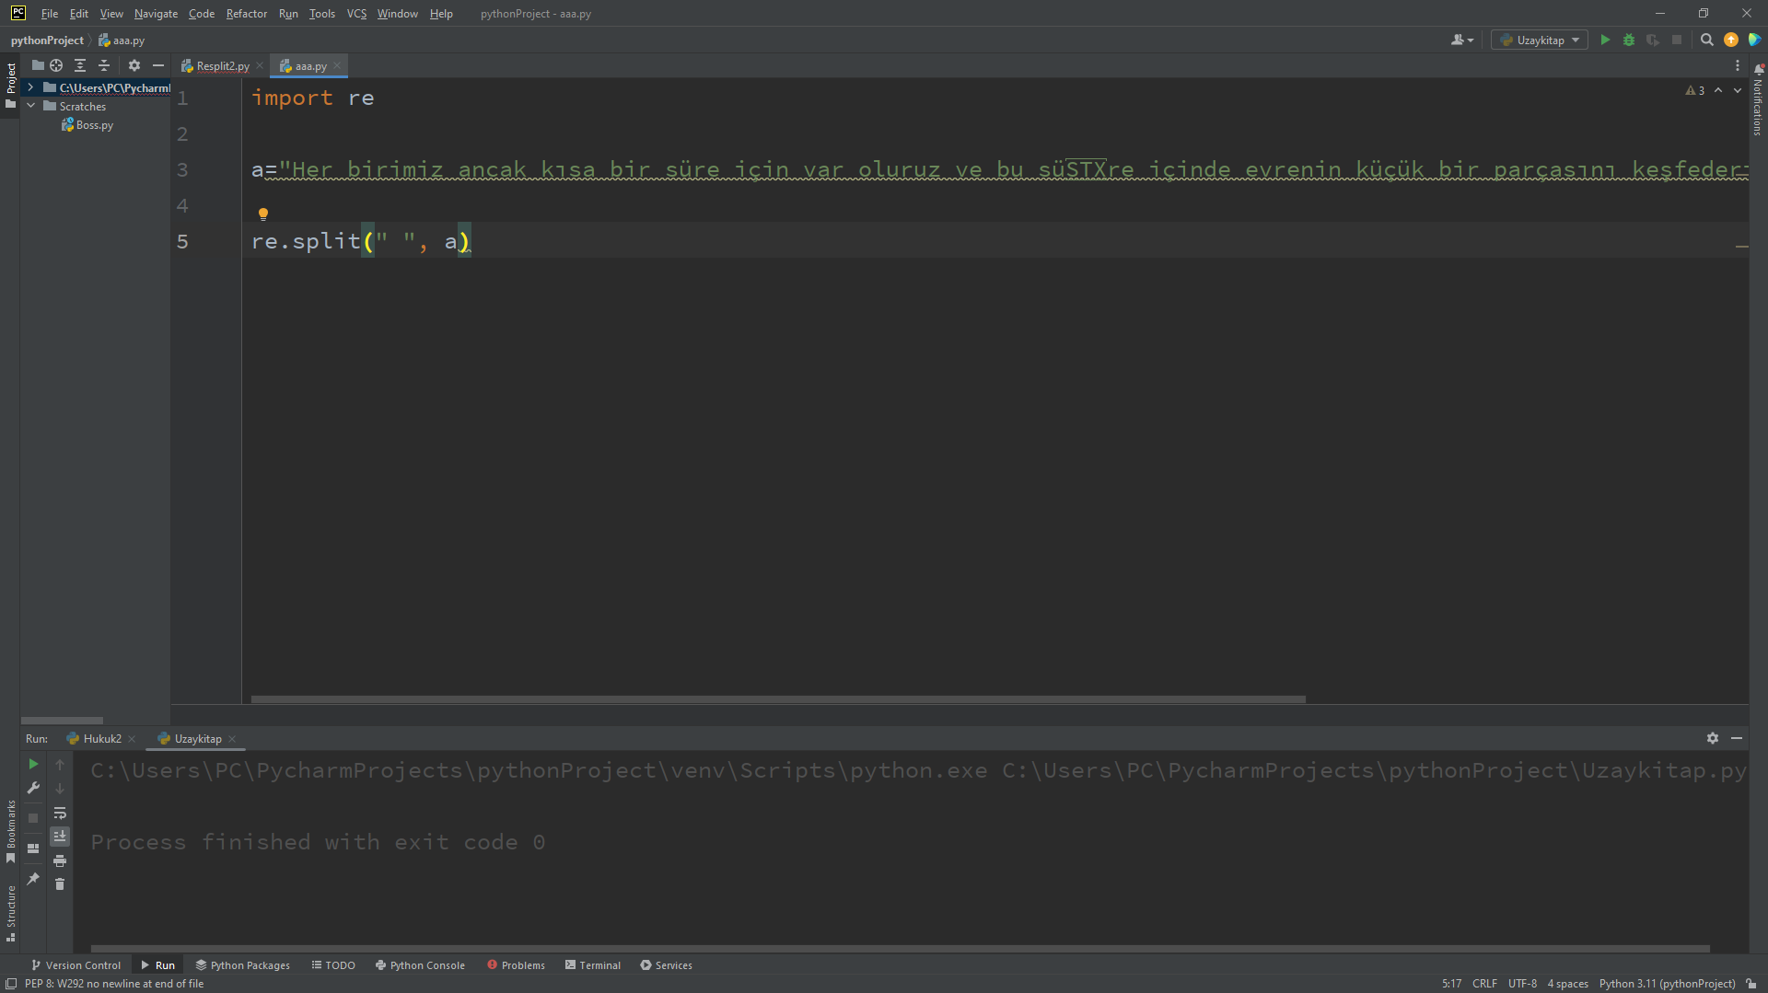Close the Resplit2.py editor tab
Viewport: 1768px width, 993px height.
tap(260, 66)
